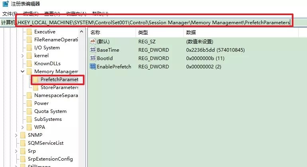Expand the kernel tree node
The image size is (307, 167).
pyautogui.click(x=22, y=56)
